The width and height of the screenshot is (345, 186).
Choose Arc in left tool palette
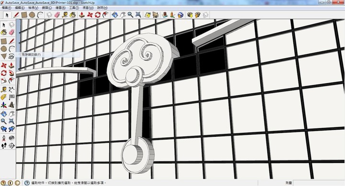(x=11, y=49)
